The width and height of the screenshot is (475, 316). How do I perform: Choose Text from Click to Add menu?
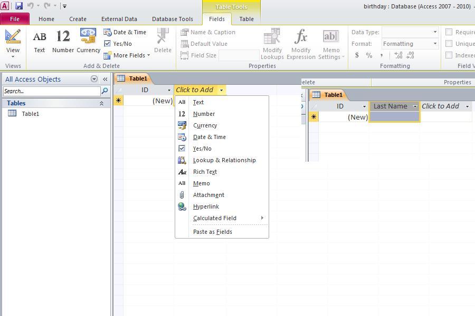pyautogui.click(x=222, y=102)
